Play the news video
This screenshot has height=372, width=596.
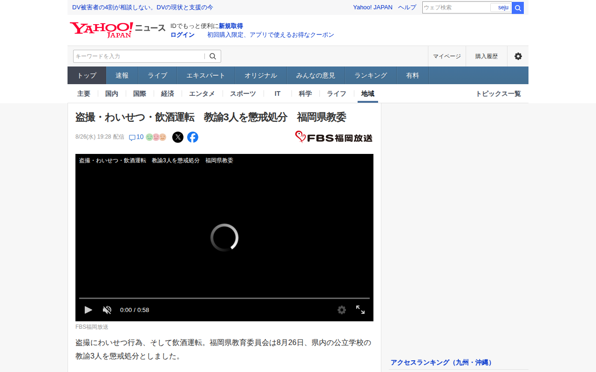[x=88, y=310]
